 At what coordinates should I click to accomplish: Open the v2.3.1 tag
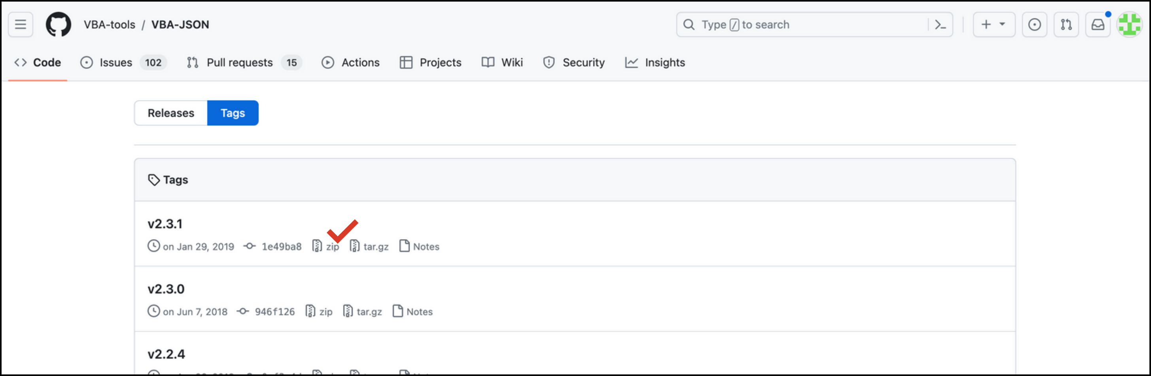pos(165,224)
